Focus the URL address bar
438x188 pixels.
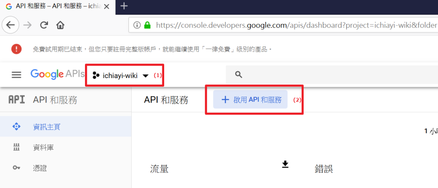click(283, 26)
